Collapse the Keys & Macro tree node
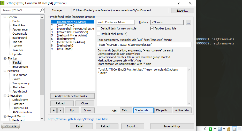 (x=5, y=116)
